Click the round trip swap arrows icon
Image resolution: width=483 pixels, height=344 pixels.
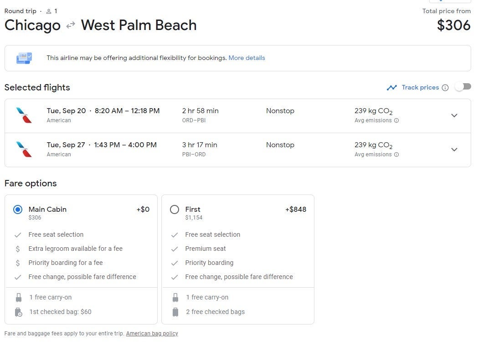pyautogui.click(x=71, y=25)
